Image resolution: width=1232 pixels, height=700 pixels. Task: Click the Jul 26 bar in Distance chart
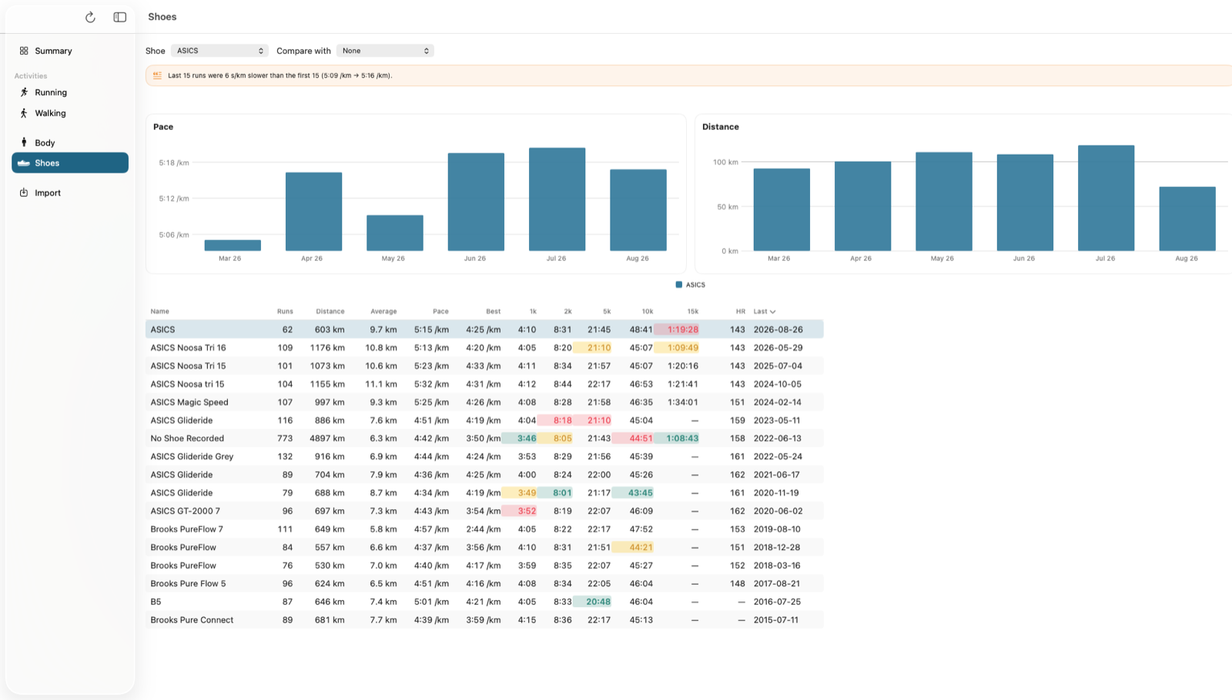[1106, 198]
